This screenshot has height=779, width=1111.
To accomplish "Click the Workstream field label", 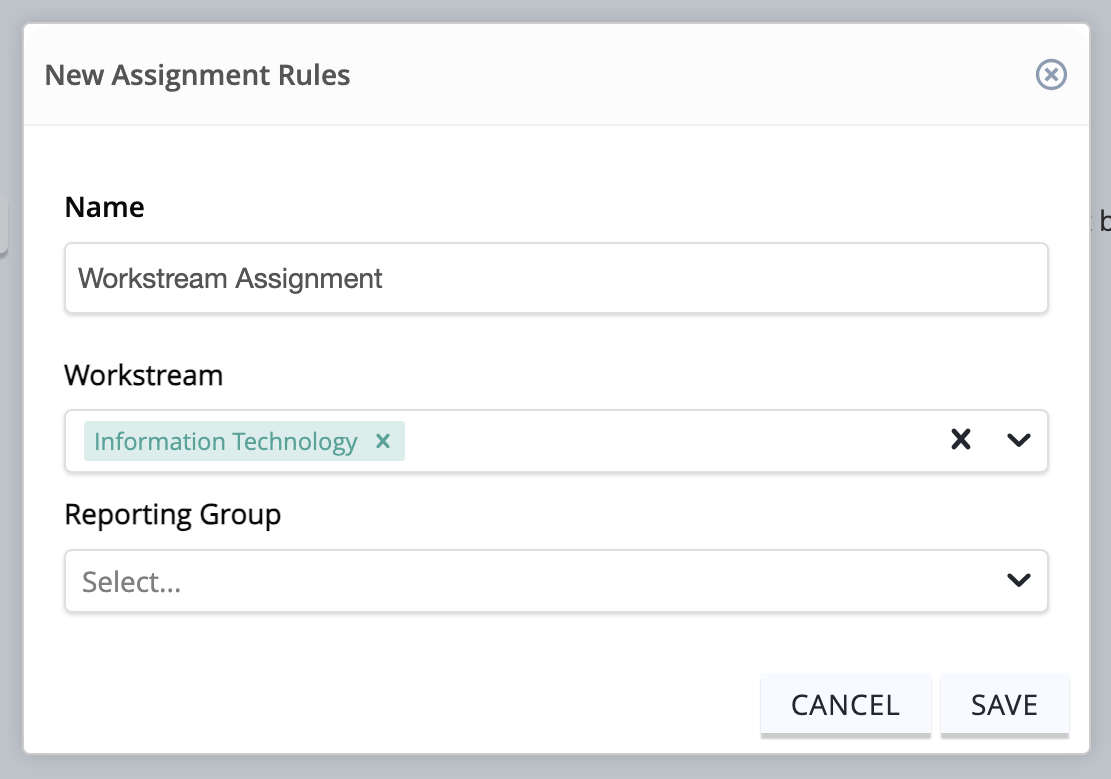I will (143, 375).
